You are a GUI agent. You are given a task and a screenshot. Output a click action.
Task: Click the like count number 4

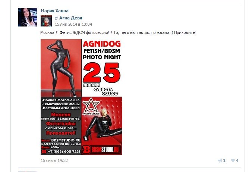(x=237, y=160)
